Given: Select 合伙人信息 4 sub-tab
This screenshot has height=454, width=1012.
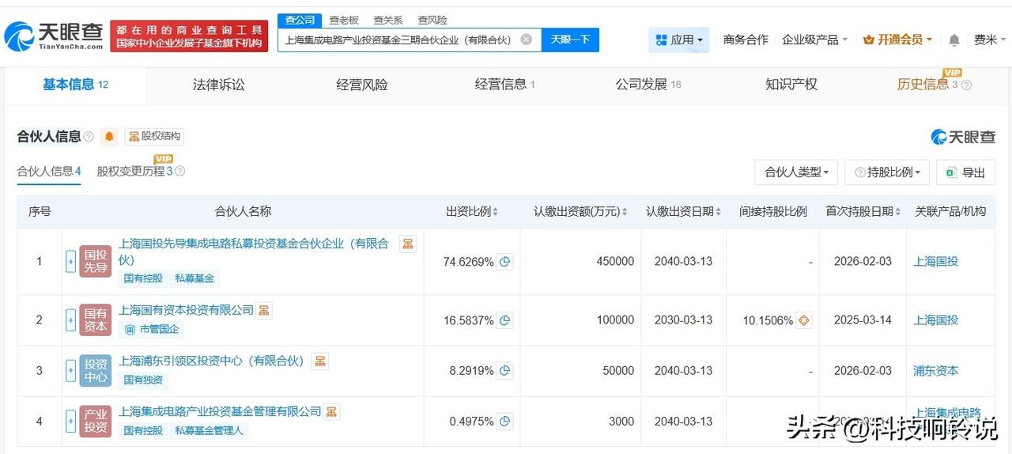Looking at the screenshot, I should [x=49, y=172].
